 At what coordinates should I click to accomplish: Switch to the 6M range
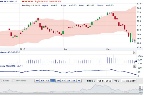[x=58, y=81]
